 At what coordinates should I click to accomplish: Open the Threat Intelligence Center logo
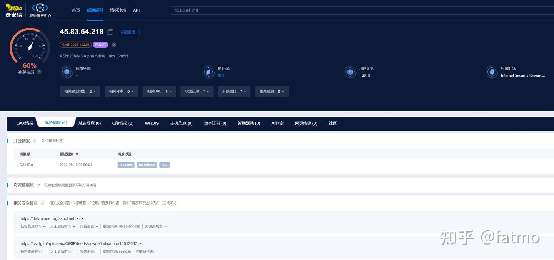[40, 10]
